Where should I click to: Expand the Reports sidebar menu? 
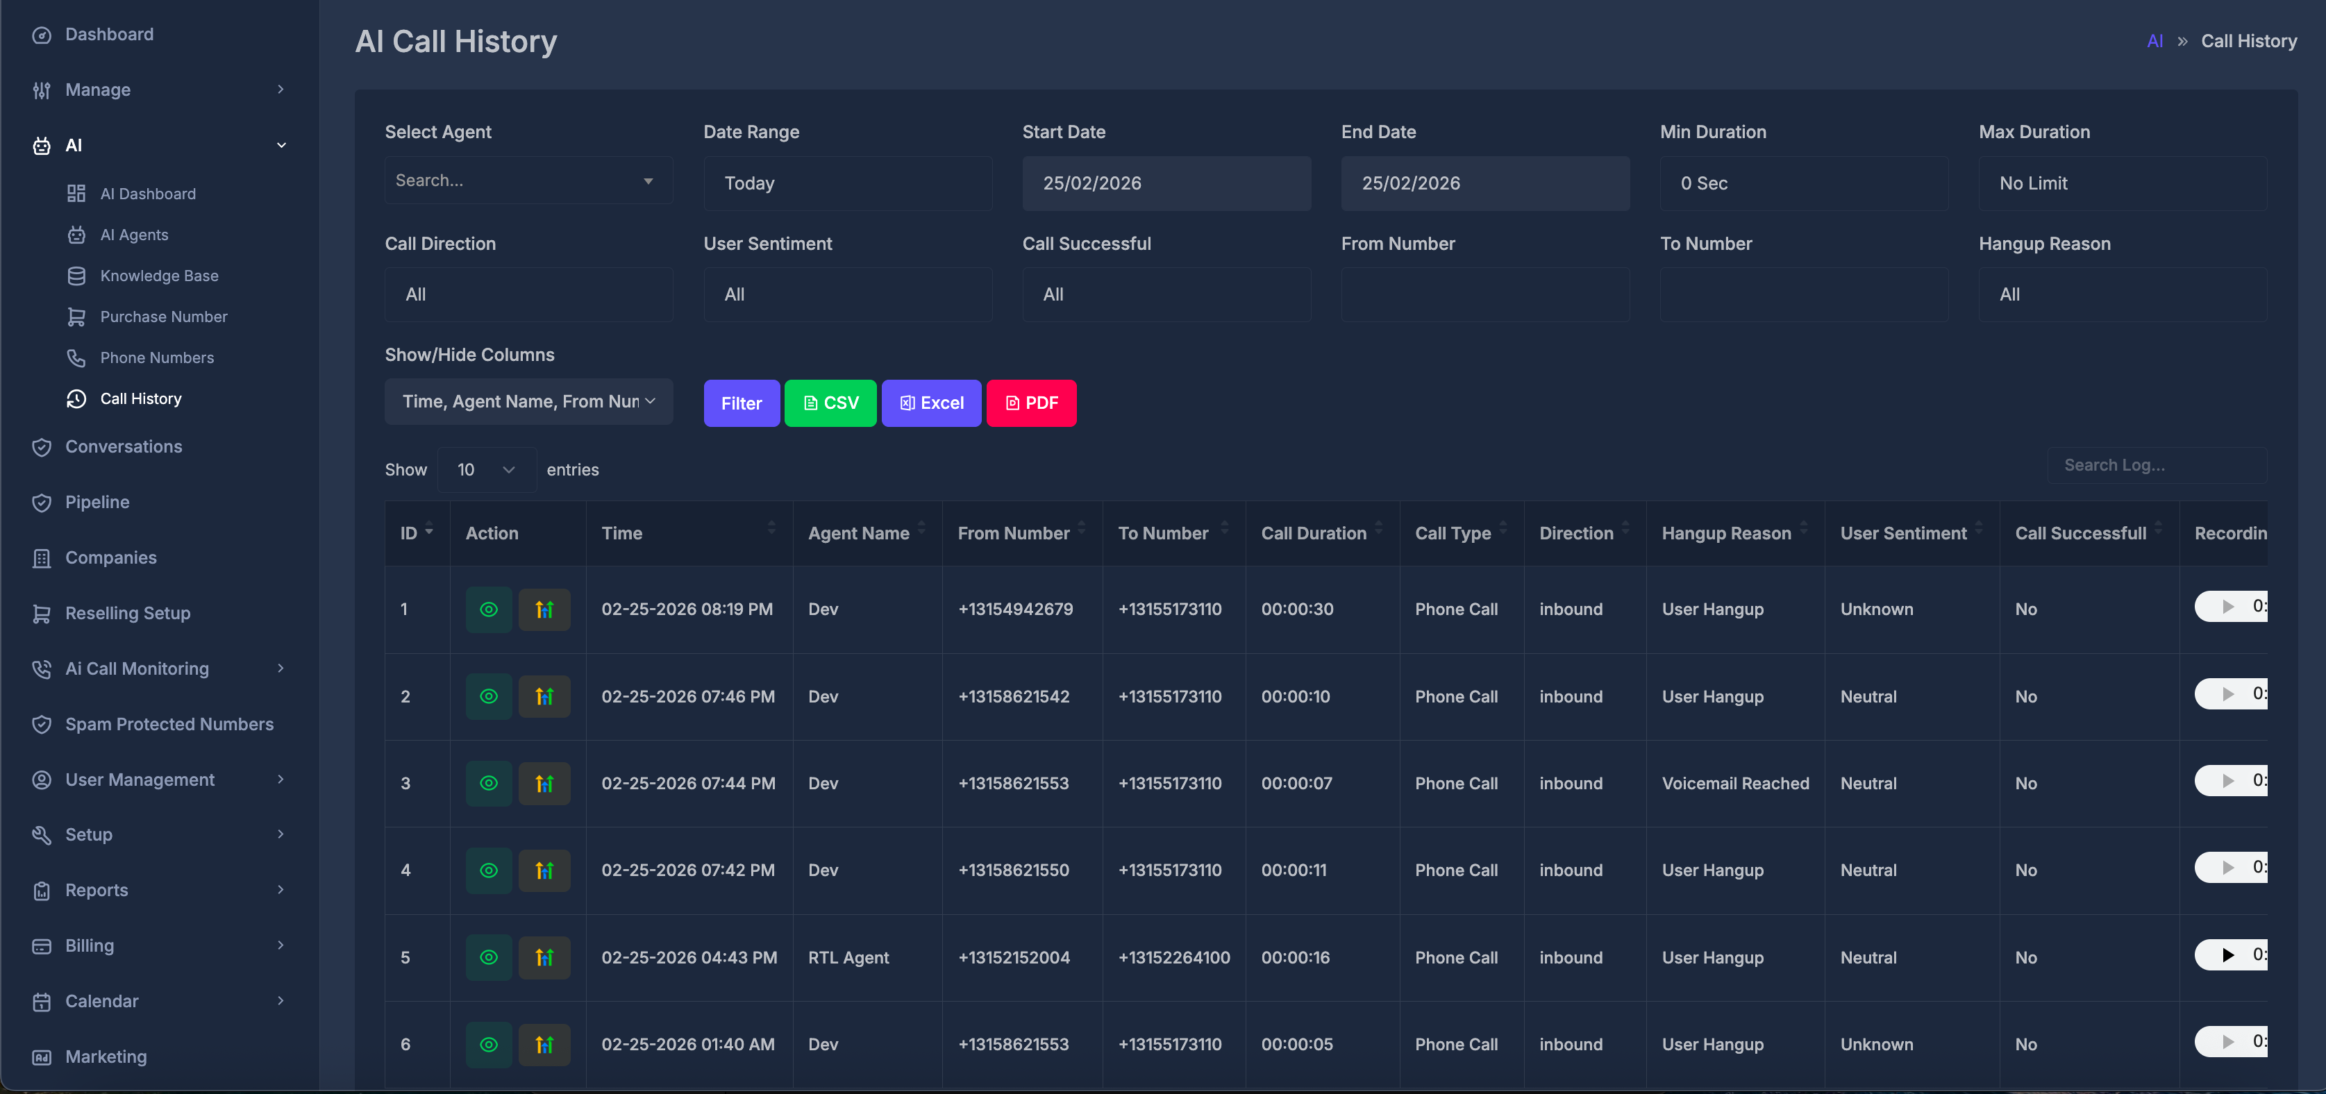96,890
